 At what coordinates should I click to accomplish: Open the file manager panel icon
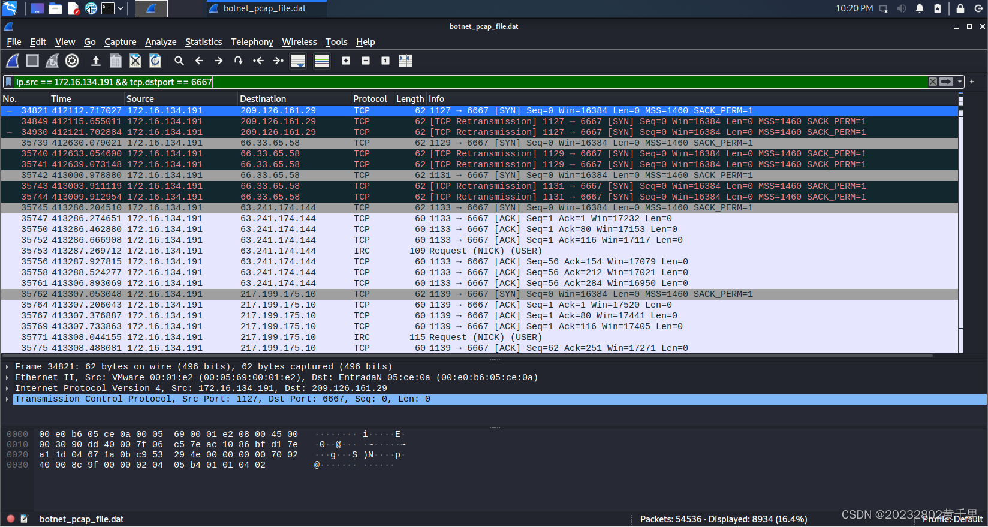(x=55, y=8)
